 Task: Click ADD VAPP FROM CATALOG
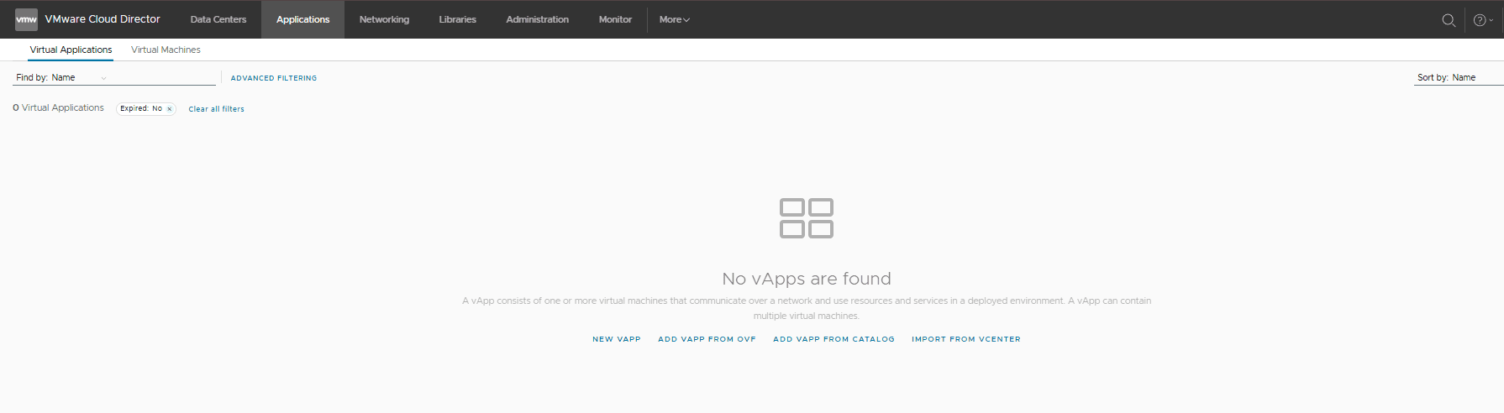pyautogui.click(x=834, y=339)
